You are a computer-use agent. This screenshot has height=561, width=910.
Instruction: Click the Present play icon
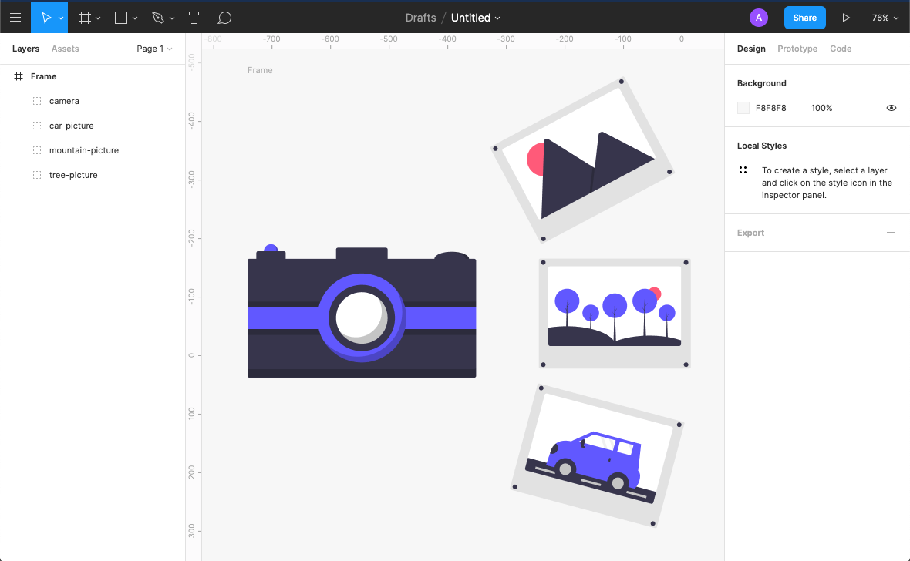click(846, 18)
